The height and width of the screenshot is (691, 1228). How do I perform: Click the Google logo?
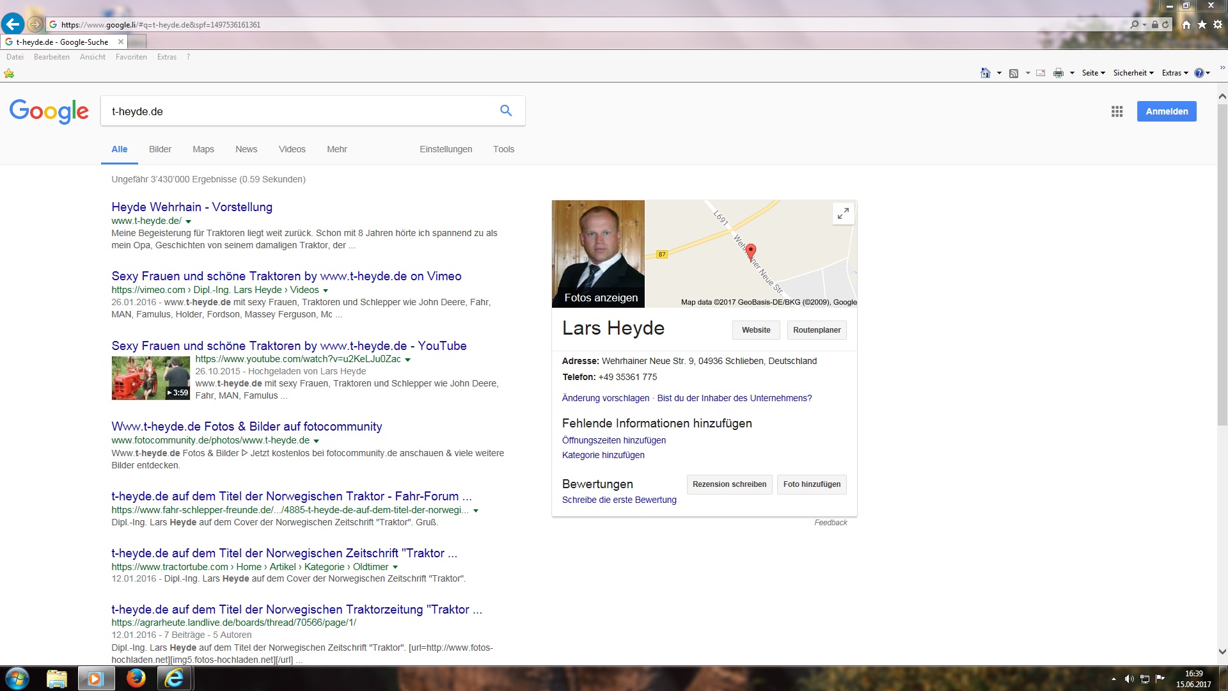click(x=49, y=111)
